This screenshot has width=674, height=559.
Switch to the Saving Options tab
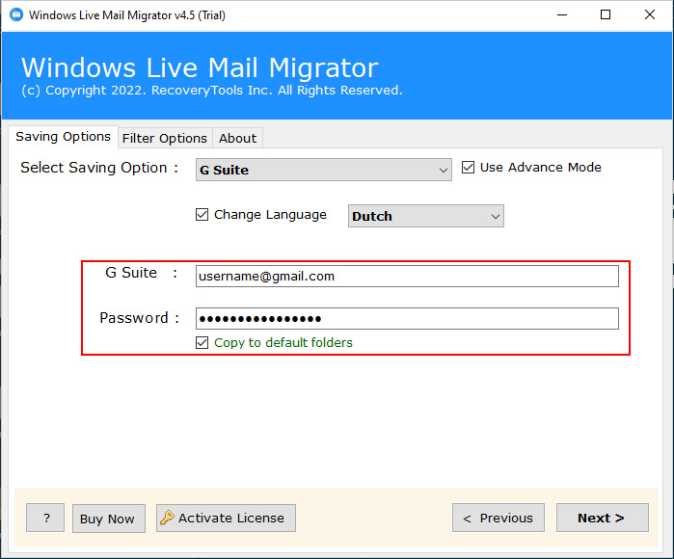click(64, 137)
